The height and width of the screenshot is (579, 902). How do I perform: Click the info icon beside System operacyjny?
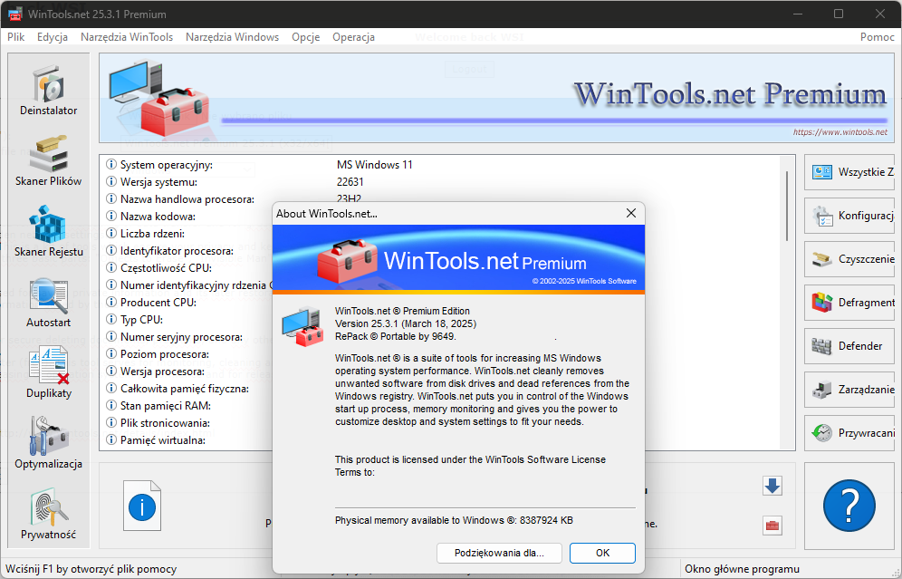[x=111, y=165]
